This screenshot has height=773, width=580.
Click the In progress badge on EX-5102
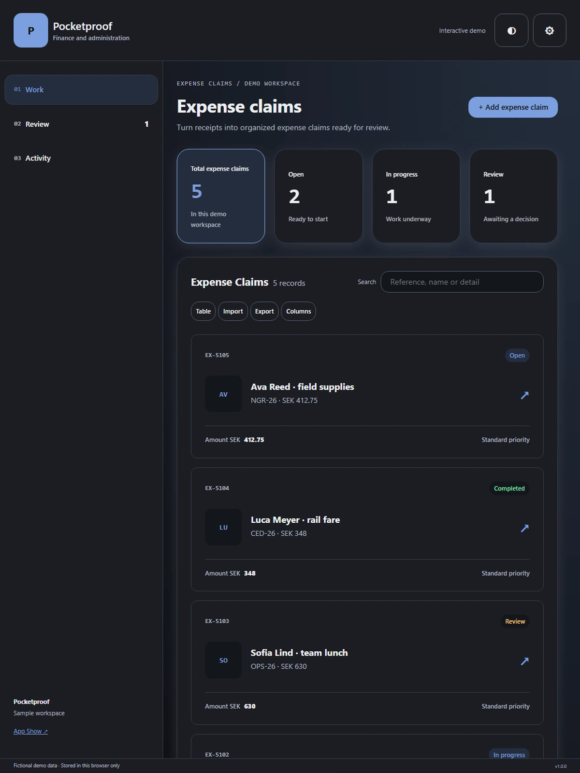tap(509, 755)
